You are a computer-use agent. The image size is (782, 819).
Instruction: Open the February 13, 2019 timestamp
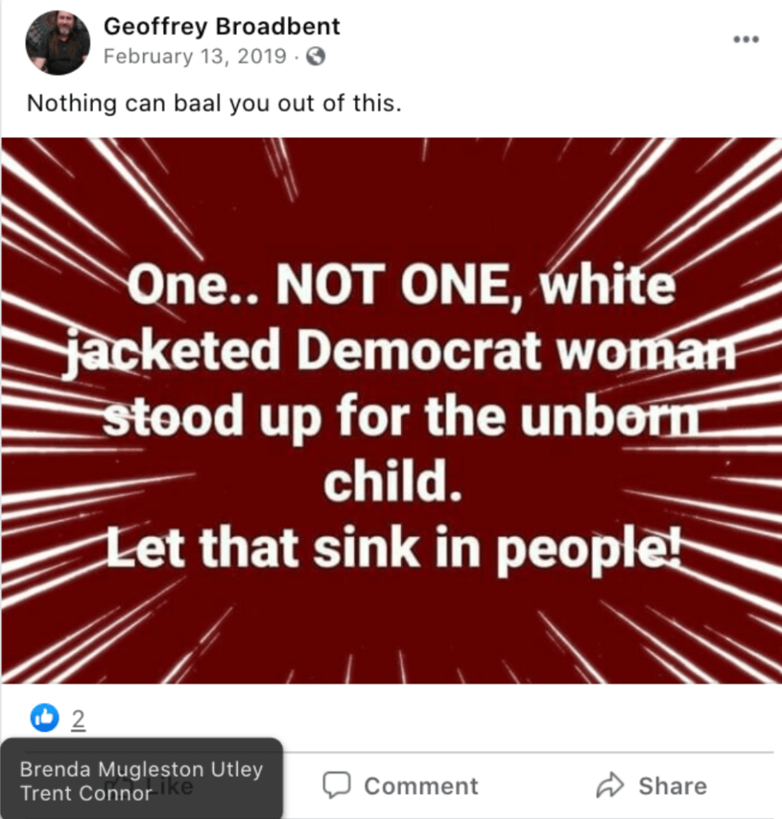(194, 56)
